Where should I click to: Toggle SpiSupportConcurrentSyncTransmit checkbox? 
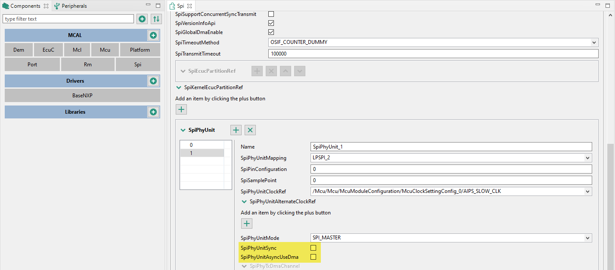click(271, 14)
